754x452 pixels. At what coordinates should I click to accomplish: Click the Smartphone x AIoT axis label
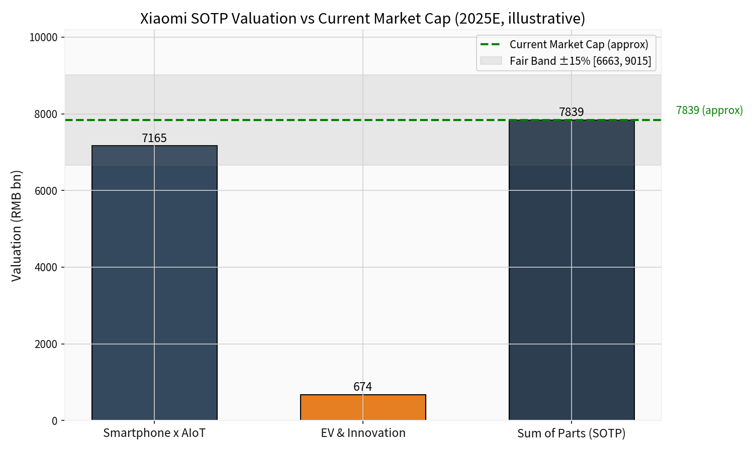[x=154, y=432]
